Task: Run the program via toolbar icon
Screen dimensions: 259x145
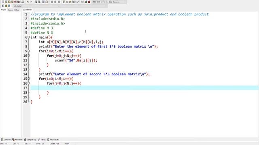Action: [x=67, y=2]
